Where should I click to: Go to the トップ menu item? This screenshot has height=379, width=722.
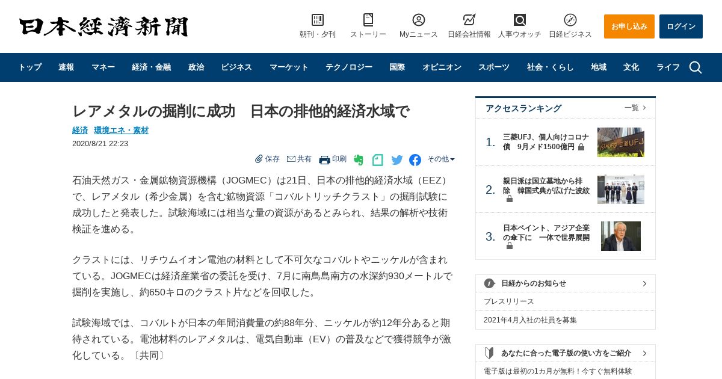(30, 67)
